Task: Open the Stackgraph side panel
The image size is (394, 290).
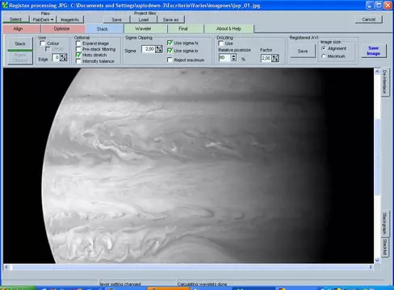Action: [x=384, y=223]
